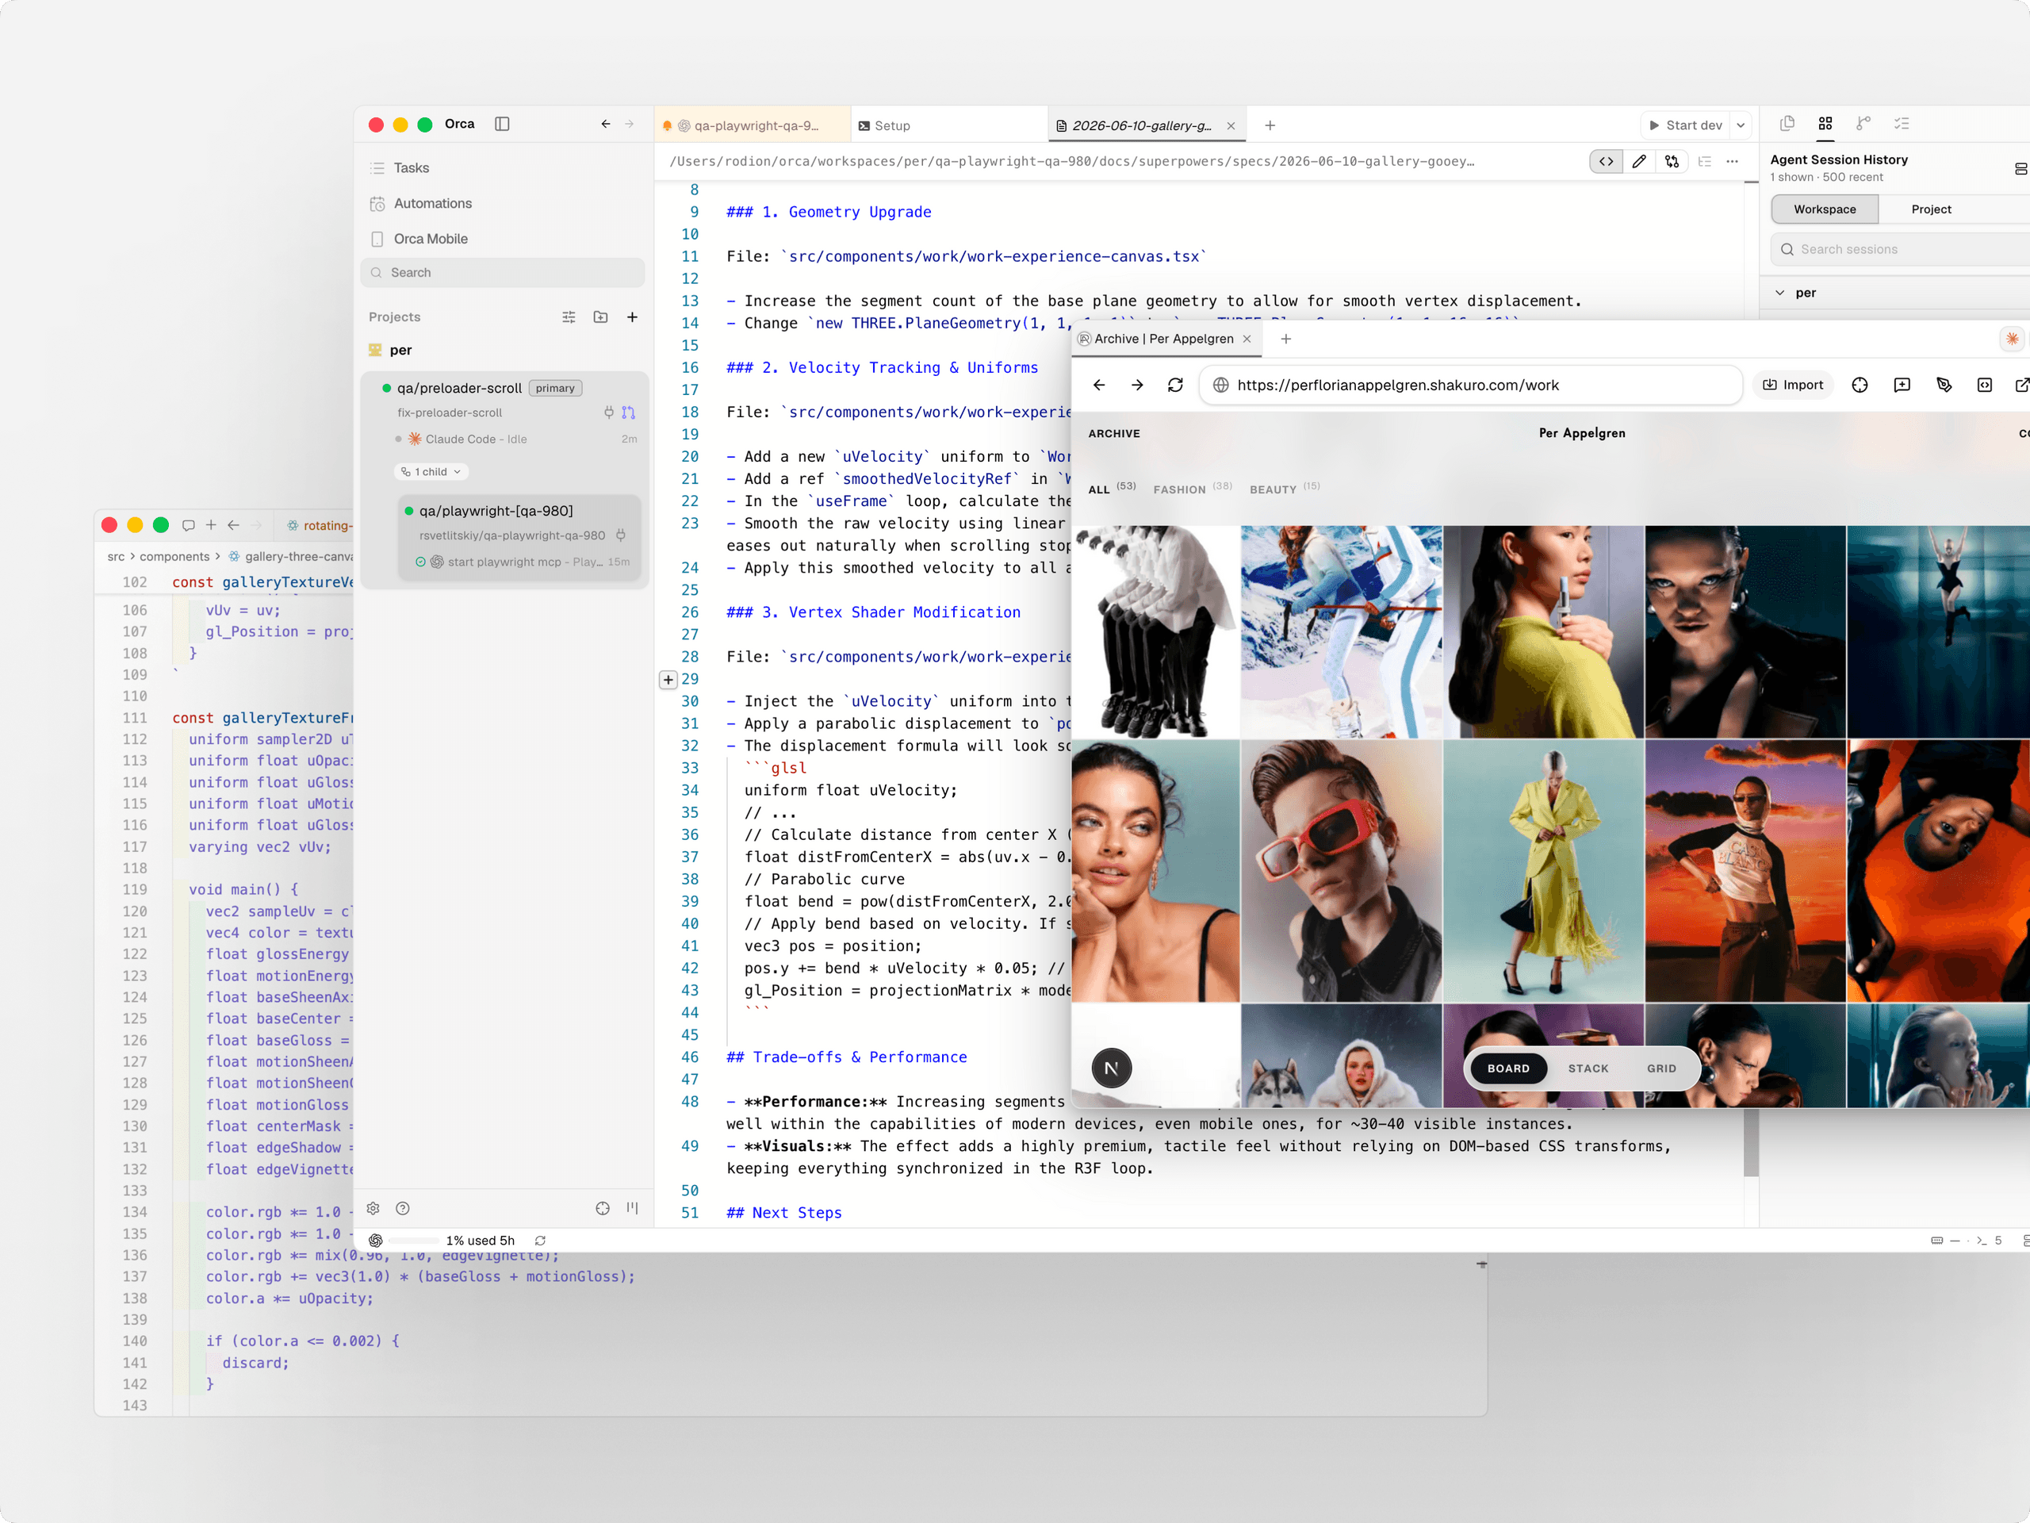2030x1523 pixels.
Task: Collapse the per group in session history
Action: tap(1779, 293)
